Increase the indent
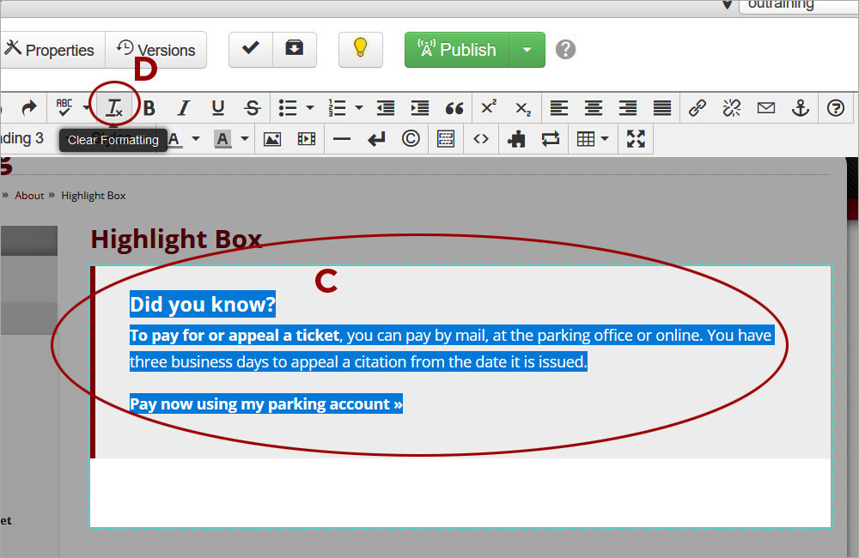 tap(420, 108)
